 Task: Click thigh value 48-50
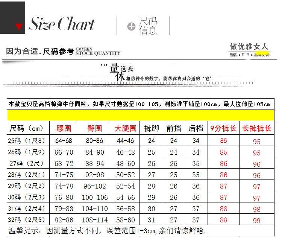point(126,164)
